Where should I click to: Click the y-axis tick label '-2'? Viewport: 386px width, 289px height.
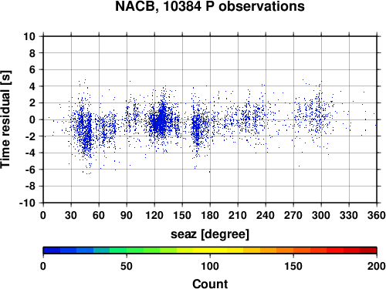click(x=30, y=136)
